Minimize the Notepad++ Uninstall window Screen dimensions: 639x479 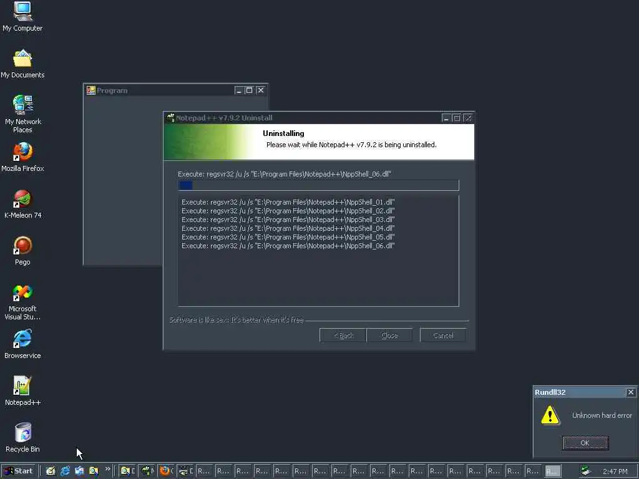[446, 118]
